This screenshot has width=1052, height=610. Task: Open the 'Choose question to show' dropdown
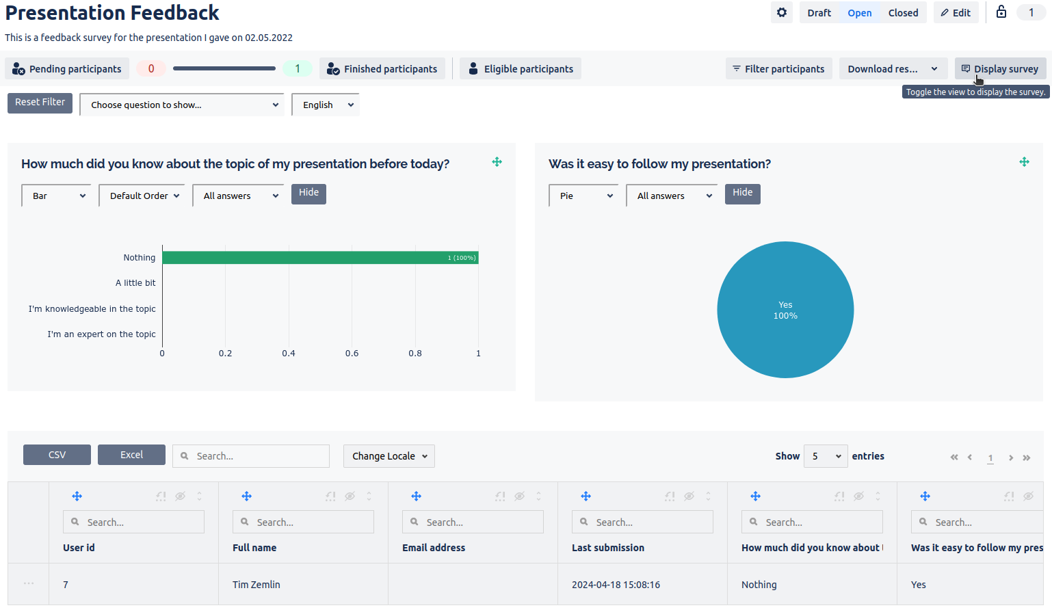(x=182, y=105)
